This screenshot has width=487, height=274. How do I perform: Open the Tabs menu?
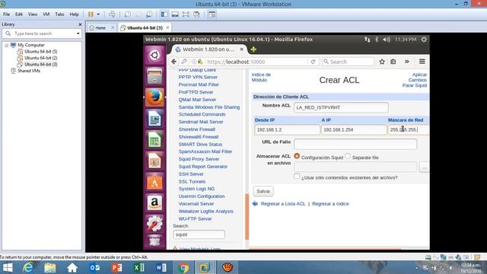pyautogui.click(x=59, y=14)
